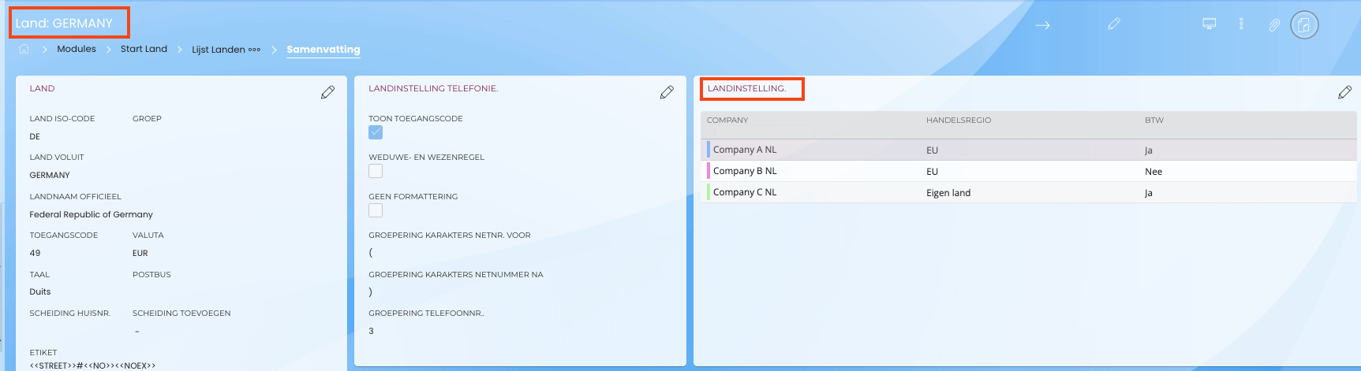The height and width of the screenshot is (371, 1361).
Task: Edit the Landinstelling Telefonie panel
Action: pos(667,93)
